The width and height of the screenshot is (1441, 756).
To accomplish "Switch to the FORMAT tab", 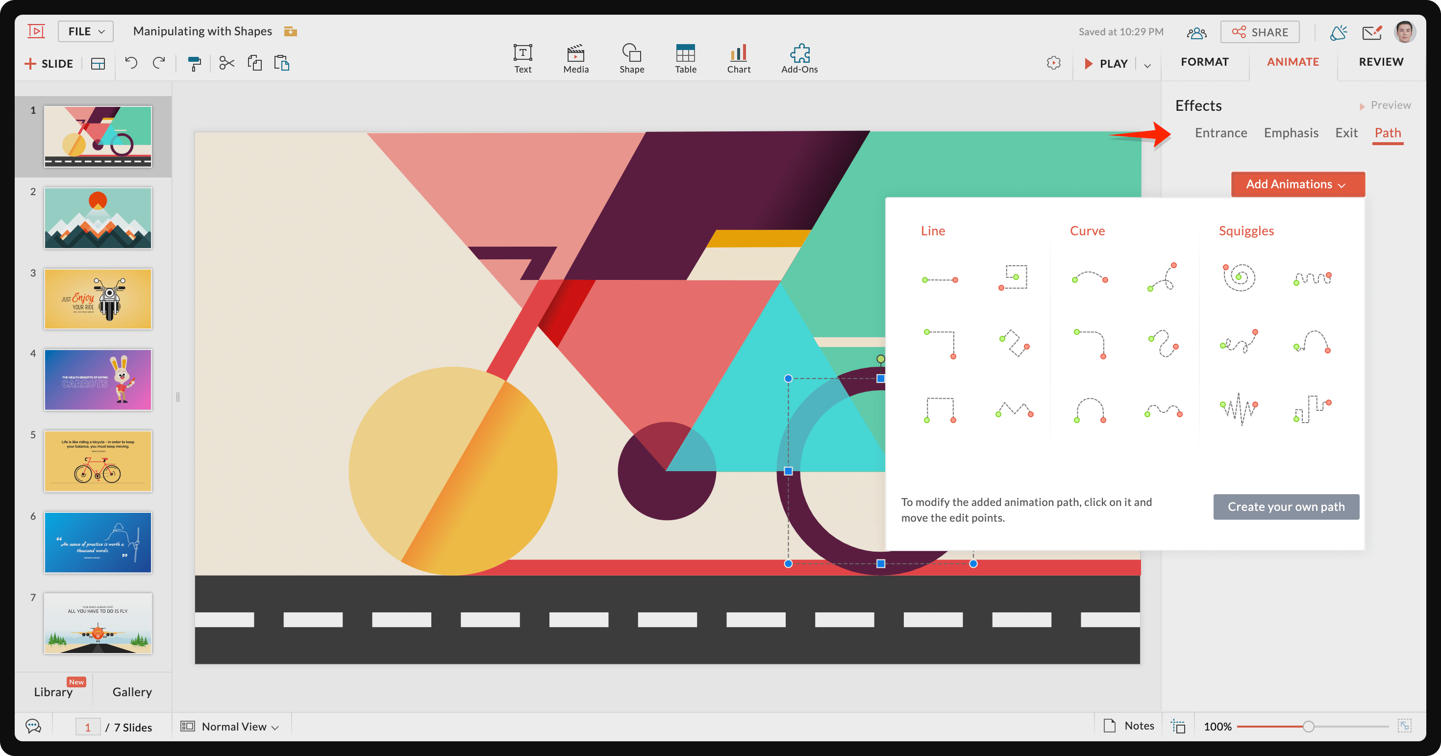I will coord(1204,62).
